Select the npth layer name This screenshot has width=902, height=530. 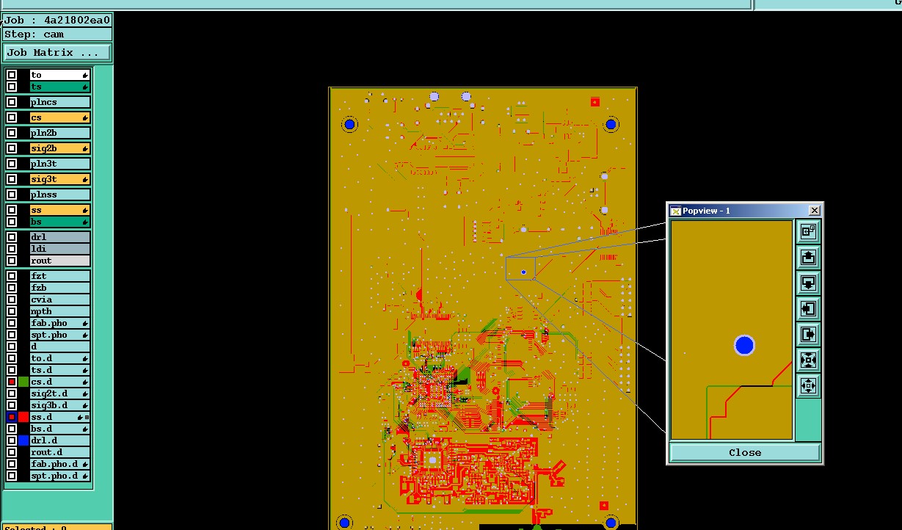click(60, 311)
